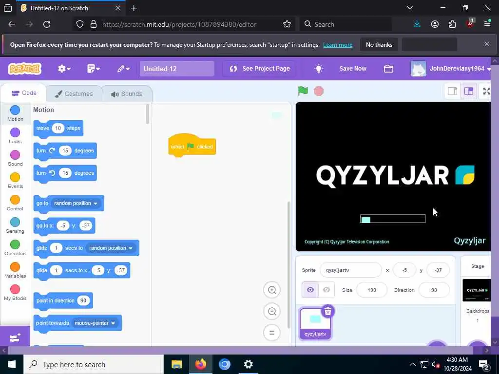Screen dimensions: 499x374
Task: Enter full screen stage mode
Action: click(486, 91)
